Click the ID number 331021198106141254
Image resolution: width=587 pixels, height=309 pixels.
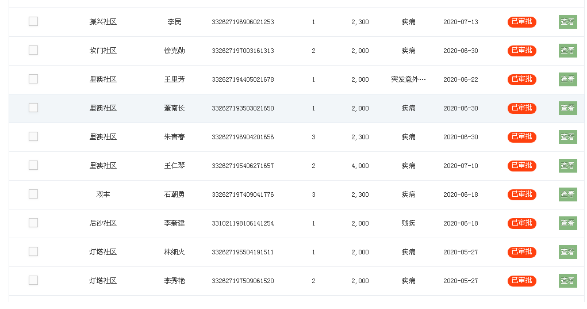(243, 223)
